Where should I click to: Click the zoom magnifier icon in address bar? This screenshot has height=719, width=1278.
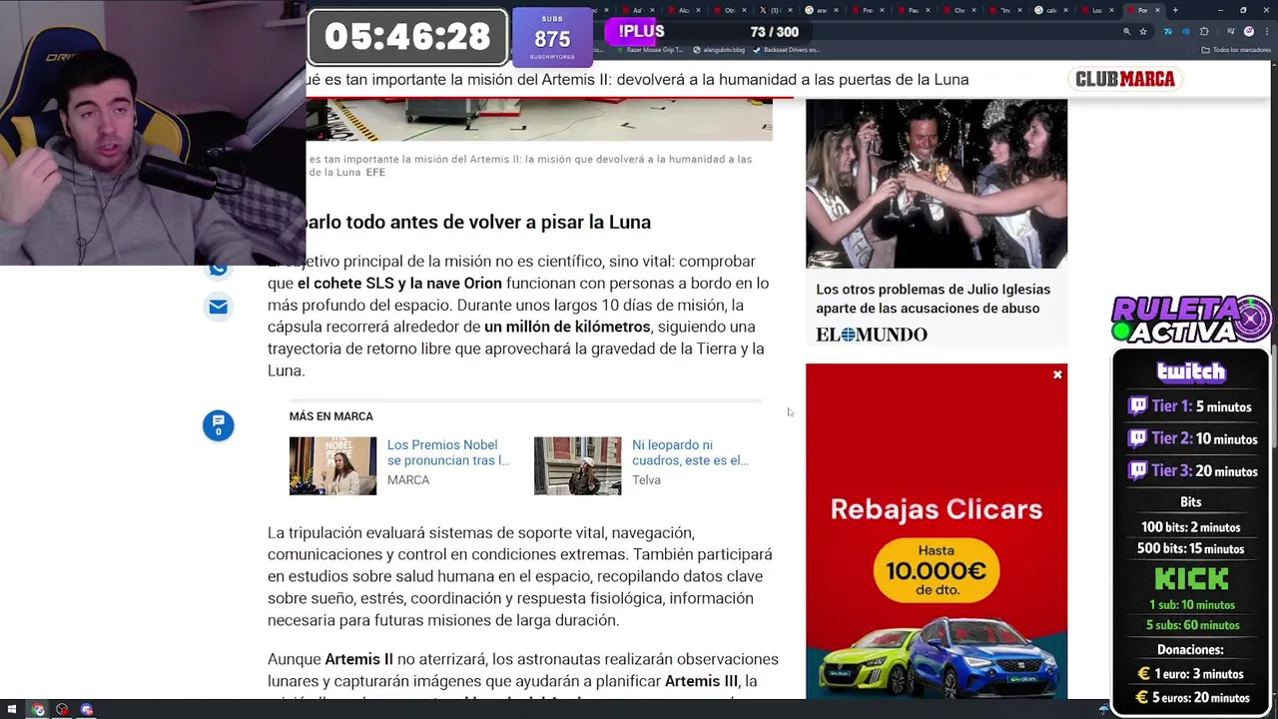click(1126, 32)
